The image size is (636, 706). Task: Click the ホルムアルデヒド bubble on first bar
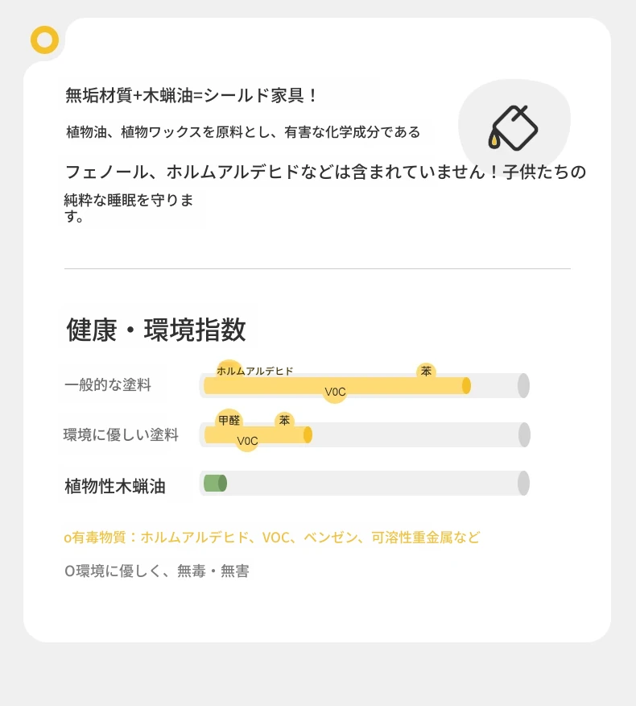pos(254,371)
